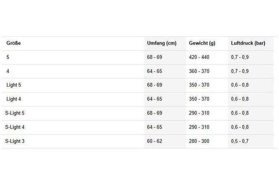Click the Light 4 row label

tap(14, 99)
